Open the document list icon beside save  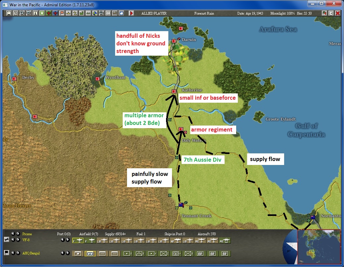(15, 13)
